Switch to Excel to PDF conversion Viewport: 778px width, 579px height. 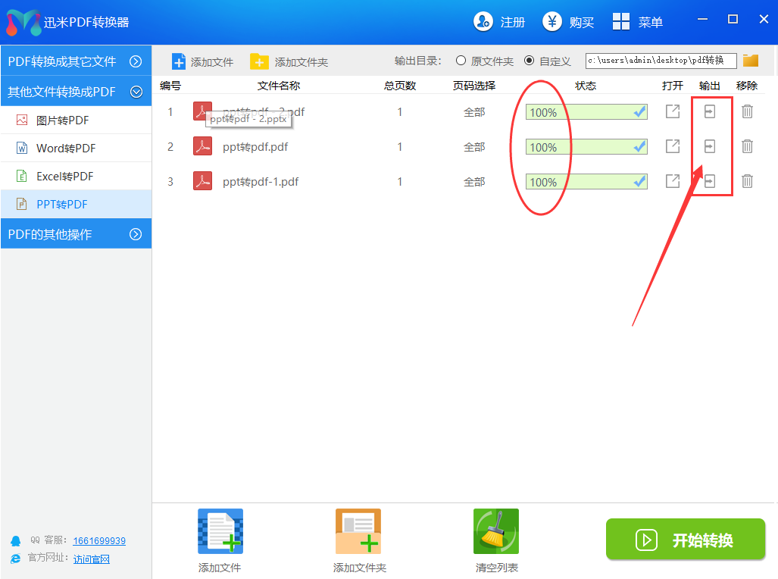pos(64,177)
